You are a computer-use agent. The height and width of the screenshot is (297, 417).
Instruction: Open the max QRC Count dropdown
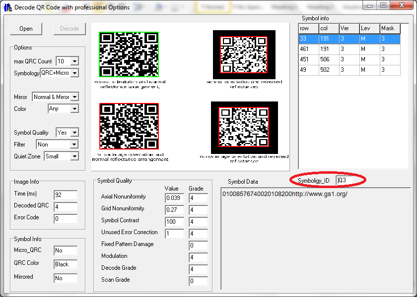(x=75, y=61)
